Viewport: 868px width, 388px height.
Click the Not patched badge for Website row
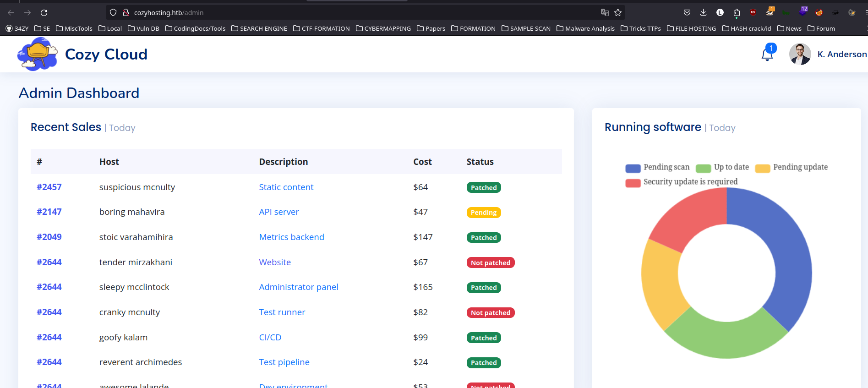click(491, 262)
